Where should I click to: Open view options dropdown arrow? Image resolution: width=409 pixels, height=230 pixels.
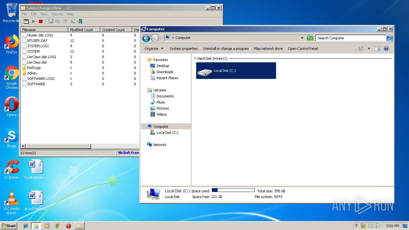(369, 49)
